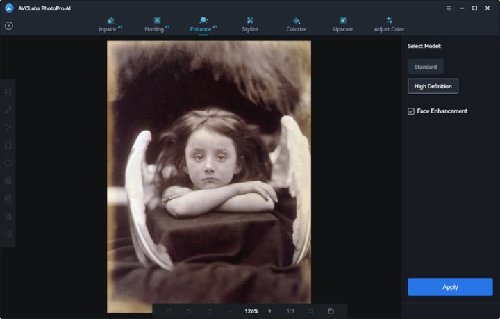Screen dimensions: 500x319
Task: Open the Stylize tab
Action: pos(250,25)
